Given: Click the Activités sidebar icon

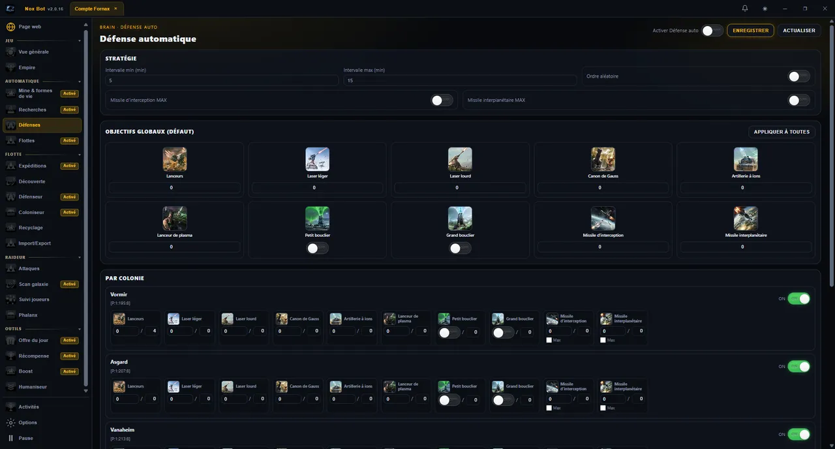Looking at the screenshot, I should coord(10,407).
